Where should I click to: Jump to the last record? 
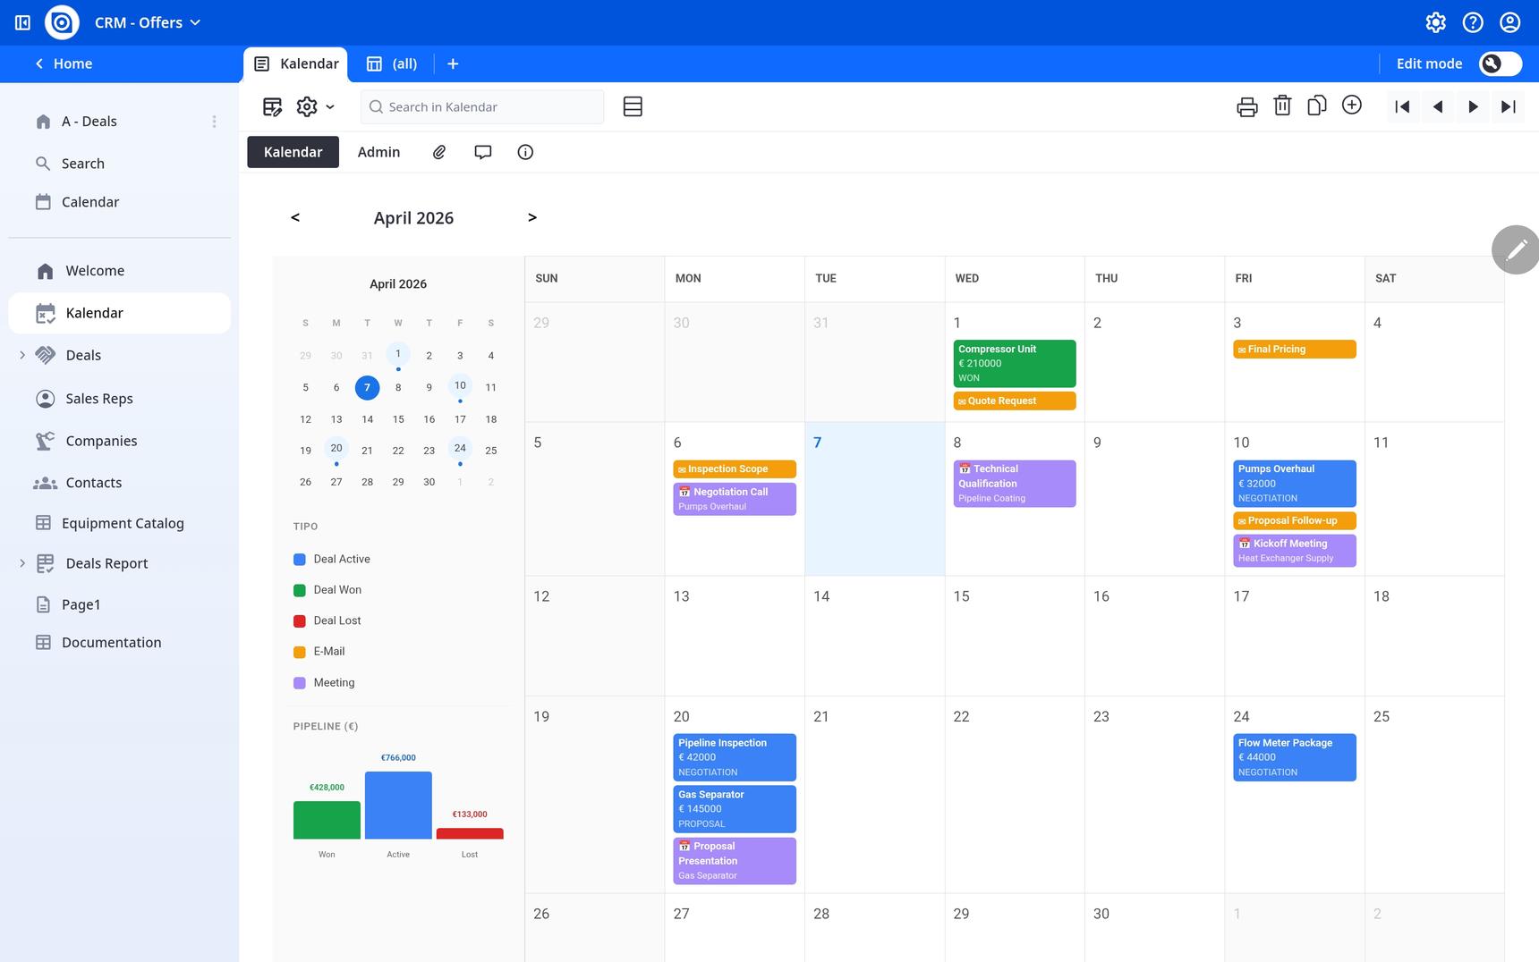click(1509, 107)
